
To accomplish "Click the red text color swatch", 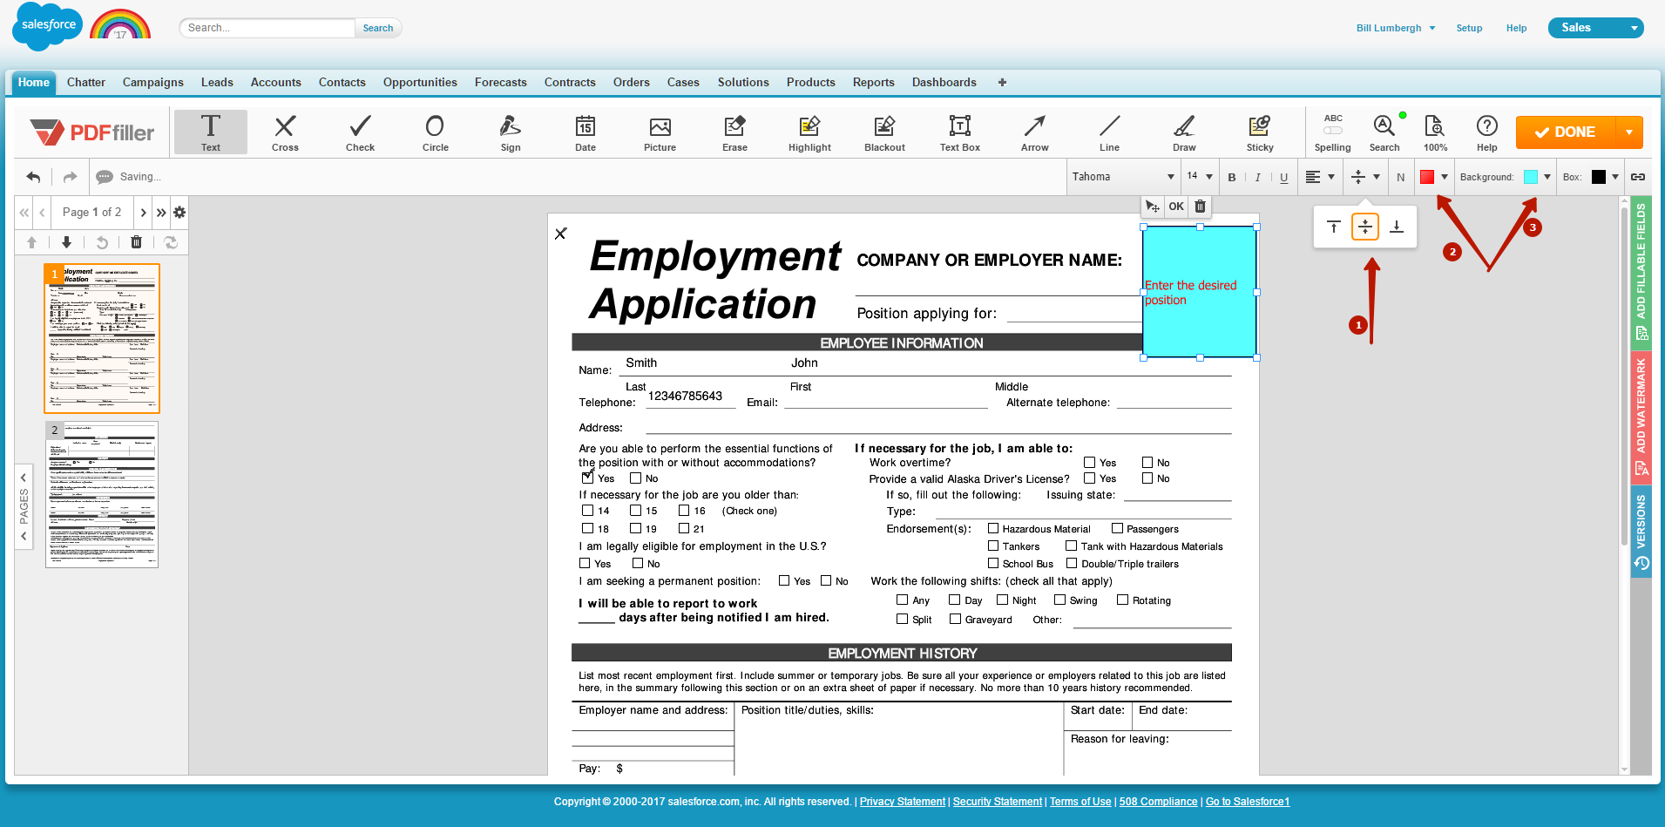I will pyautogui.click(x=1427, y=177).
